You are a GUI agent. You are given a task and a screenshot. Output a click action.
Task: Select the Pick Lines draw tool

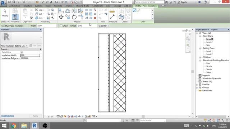[138, 10]
